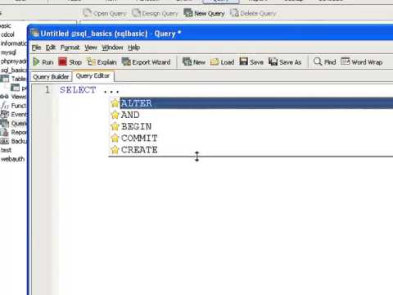Open the View menu
Image resolution: width=393 pixels, height=295 pixels.
[x=91, y=48]
